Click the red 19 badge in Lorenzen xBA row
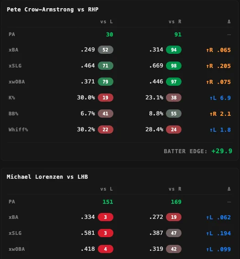 (x=174, y=217)
